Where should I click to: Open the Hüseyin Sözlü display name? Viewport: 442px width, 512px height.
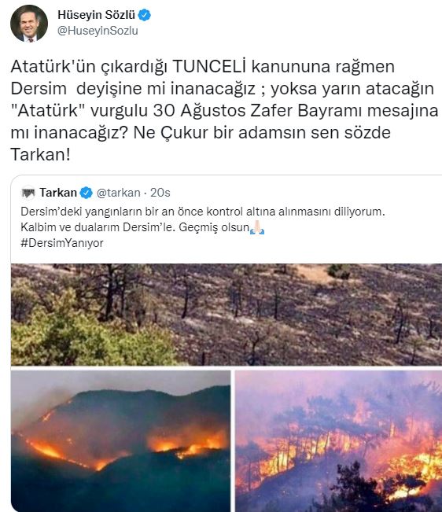coord(96,15)
